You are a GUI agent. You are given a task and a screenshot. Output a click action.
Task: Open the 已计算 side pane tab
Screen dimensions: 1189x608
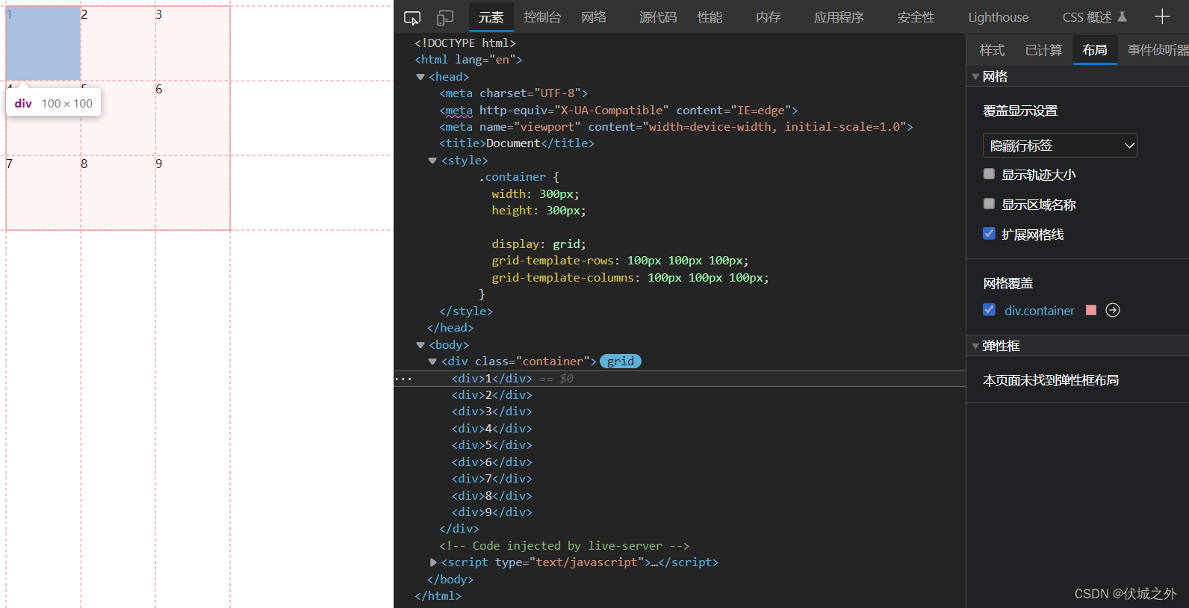coord(1043,50)
